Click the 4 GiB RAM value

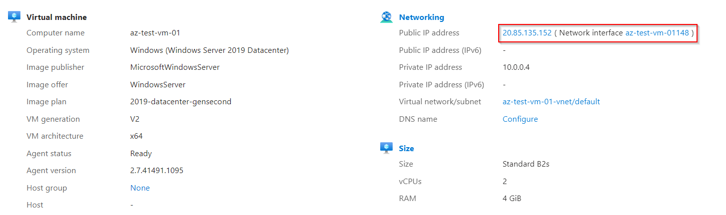[512, 199]
